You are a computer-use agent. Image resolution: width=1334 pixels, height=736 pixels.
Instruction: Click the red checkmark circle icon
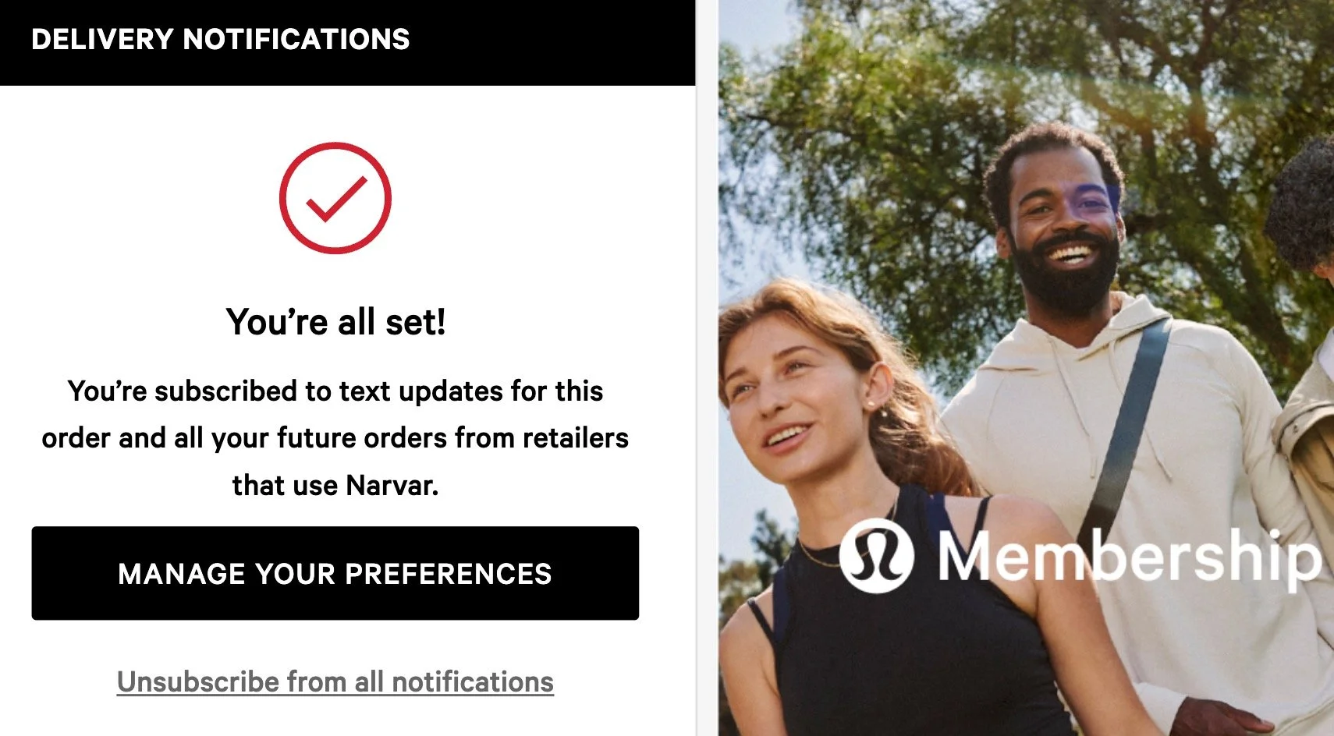(335, 198)
